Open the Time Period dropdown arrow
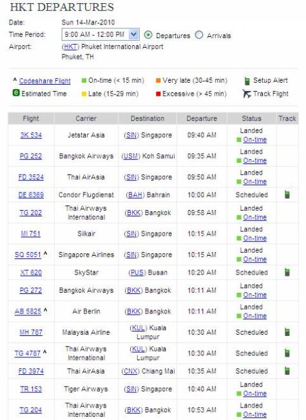Viewport: 306px width, 420px height. 134,34
